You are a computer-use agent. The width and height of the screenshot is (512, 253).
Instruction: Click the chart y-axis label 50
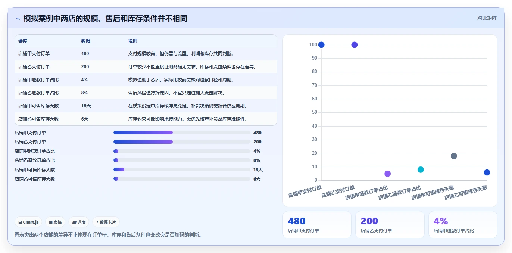[315, 112]
